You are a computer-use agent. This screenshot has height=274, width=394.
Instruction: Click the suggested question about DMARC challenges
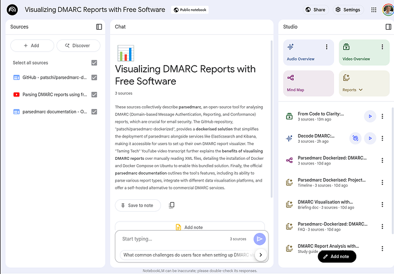coord(188,255)
